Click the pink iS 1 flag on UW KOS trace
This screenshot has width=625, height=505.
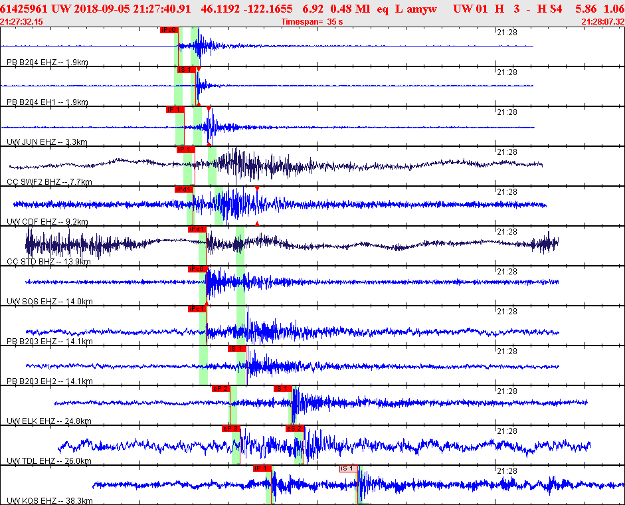click(x=347, y=468)
